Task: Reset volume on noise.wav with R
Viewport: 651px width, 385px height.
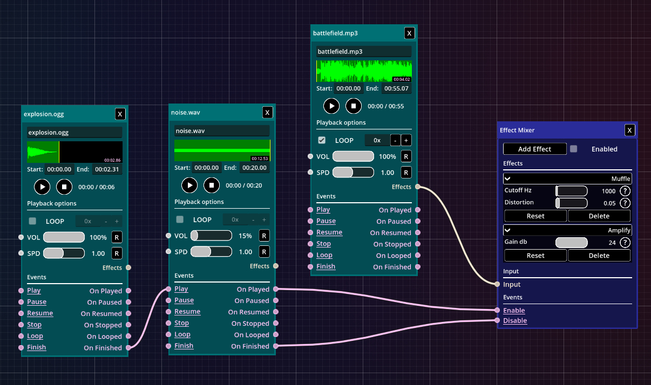Action: click(x=264, y=236)
